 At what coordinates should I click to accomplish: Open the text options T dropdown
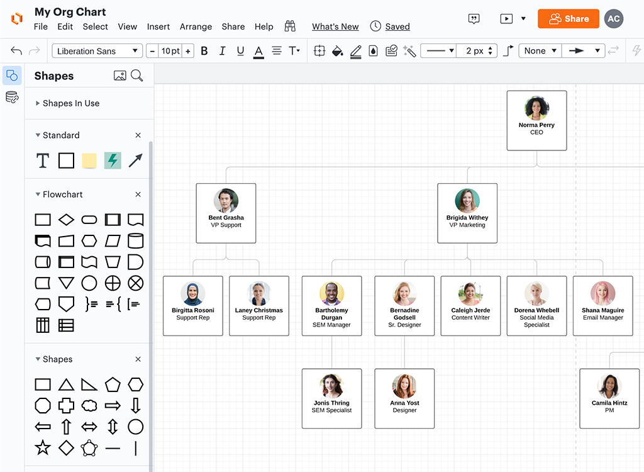(294, 50)
